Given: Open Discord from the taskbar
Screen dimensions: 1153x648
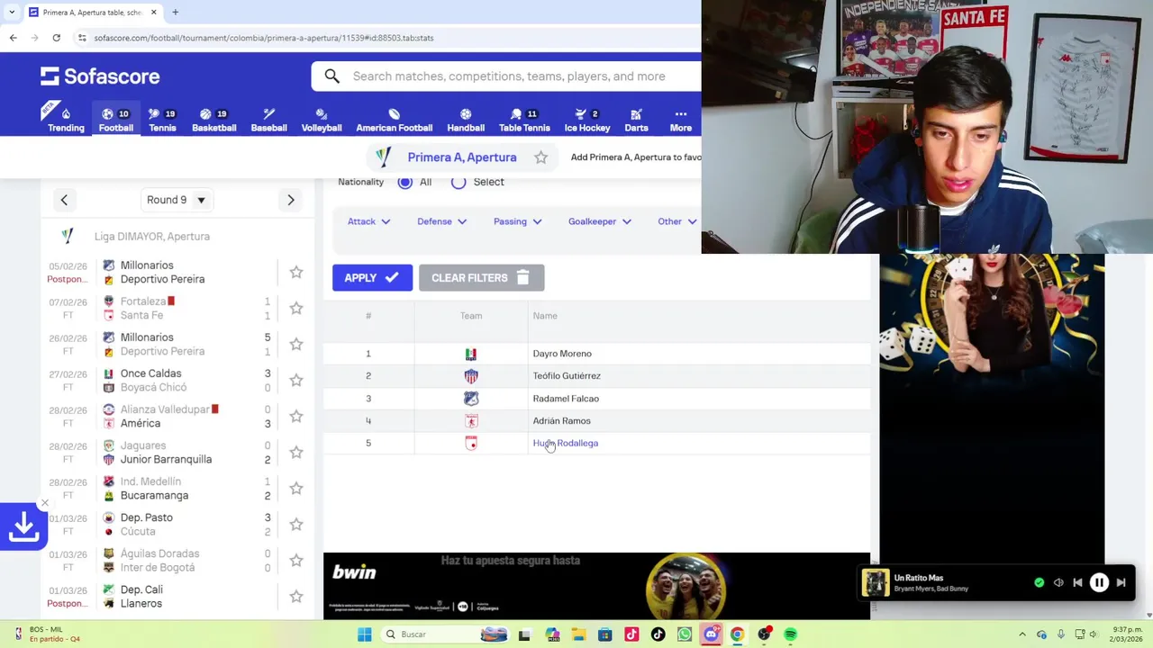Looking at the screenshot, I should tap(711, 634).
